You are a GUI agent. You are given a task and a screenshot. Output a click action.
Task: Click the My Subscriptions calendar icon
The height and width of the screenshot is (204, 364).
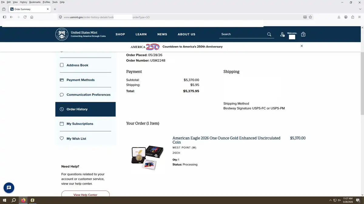(x=62, y=124)
